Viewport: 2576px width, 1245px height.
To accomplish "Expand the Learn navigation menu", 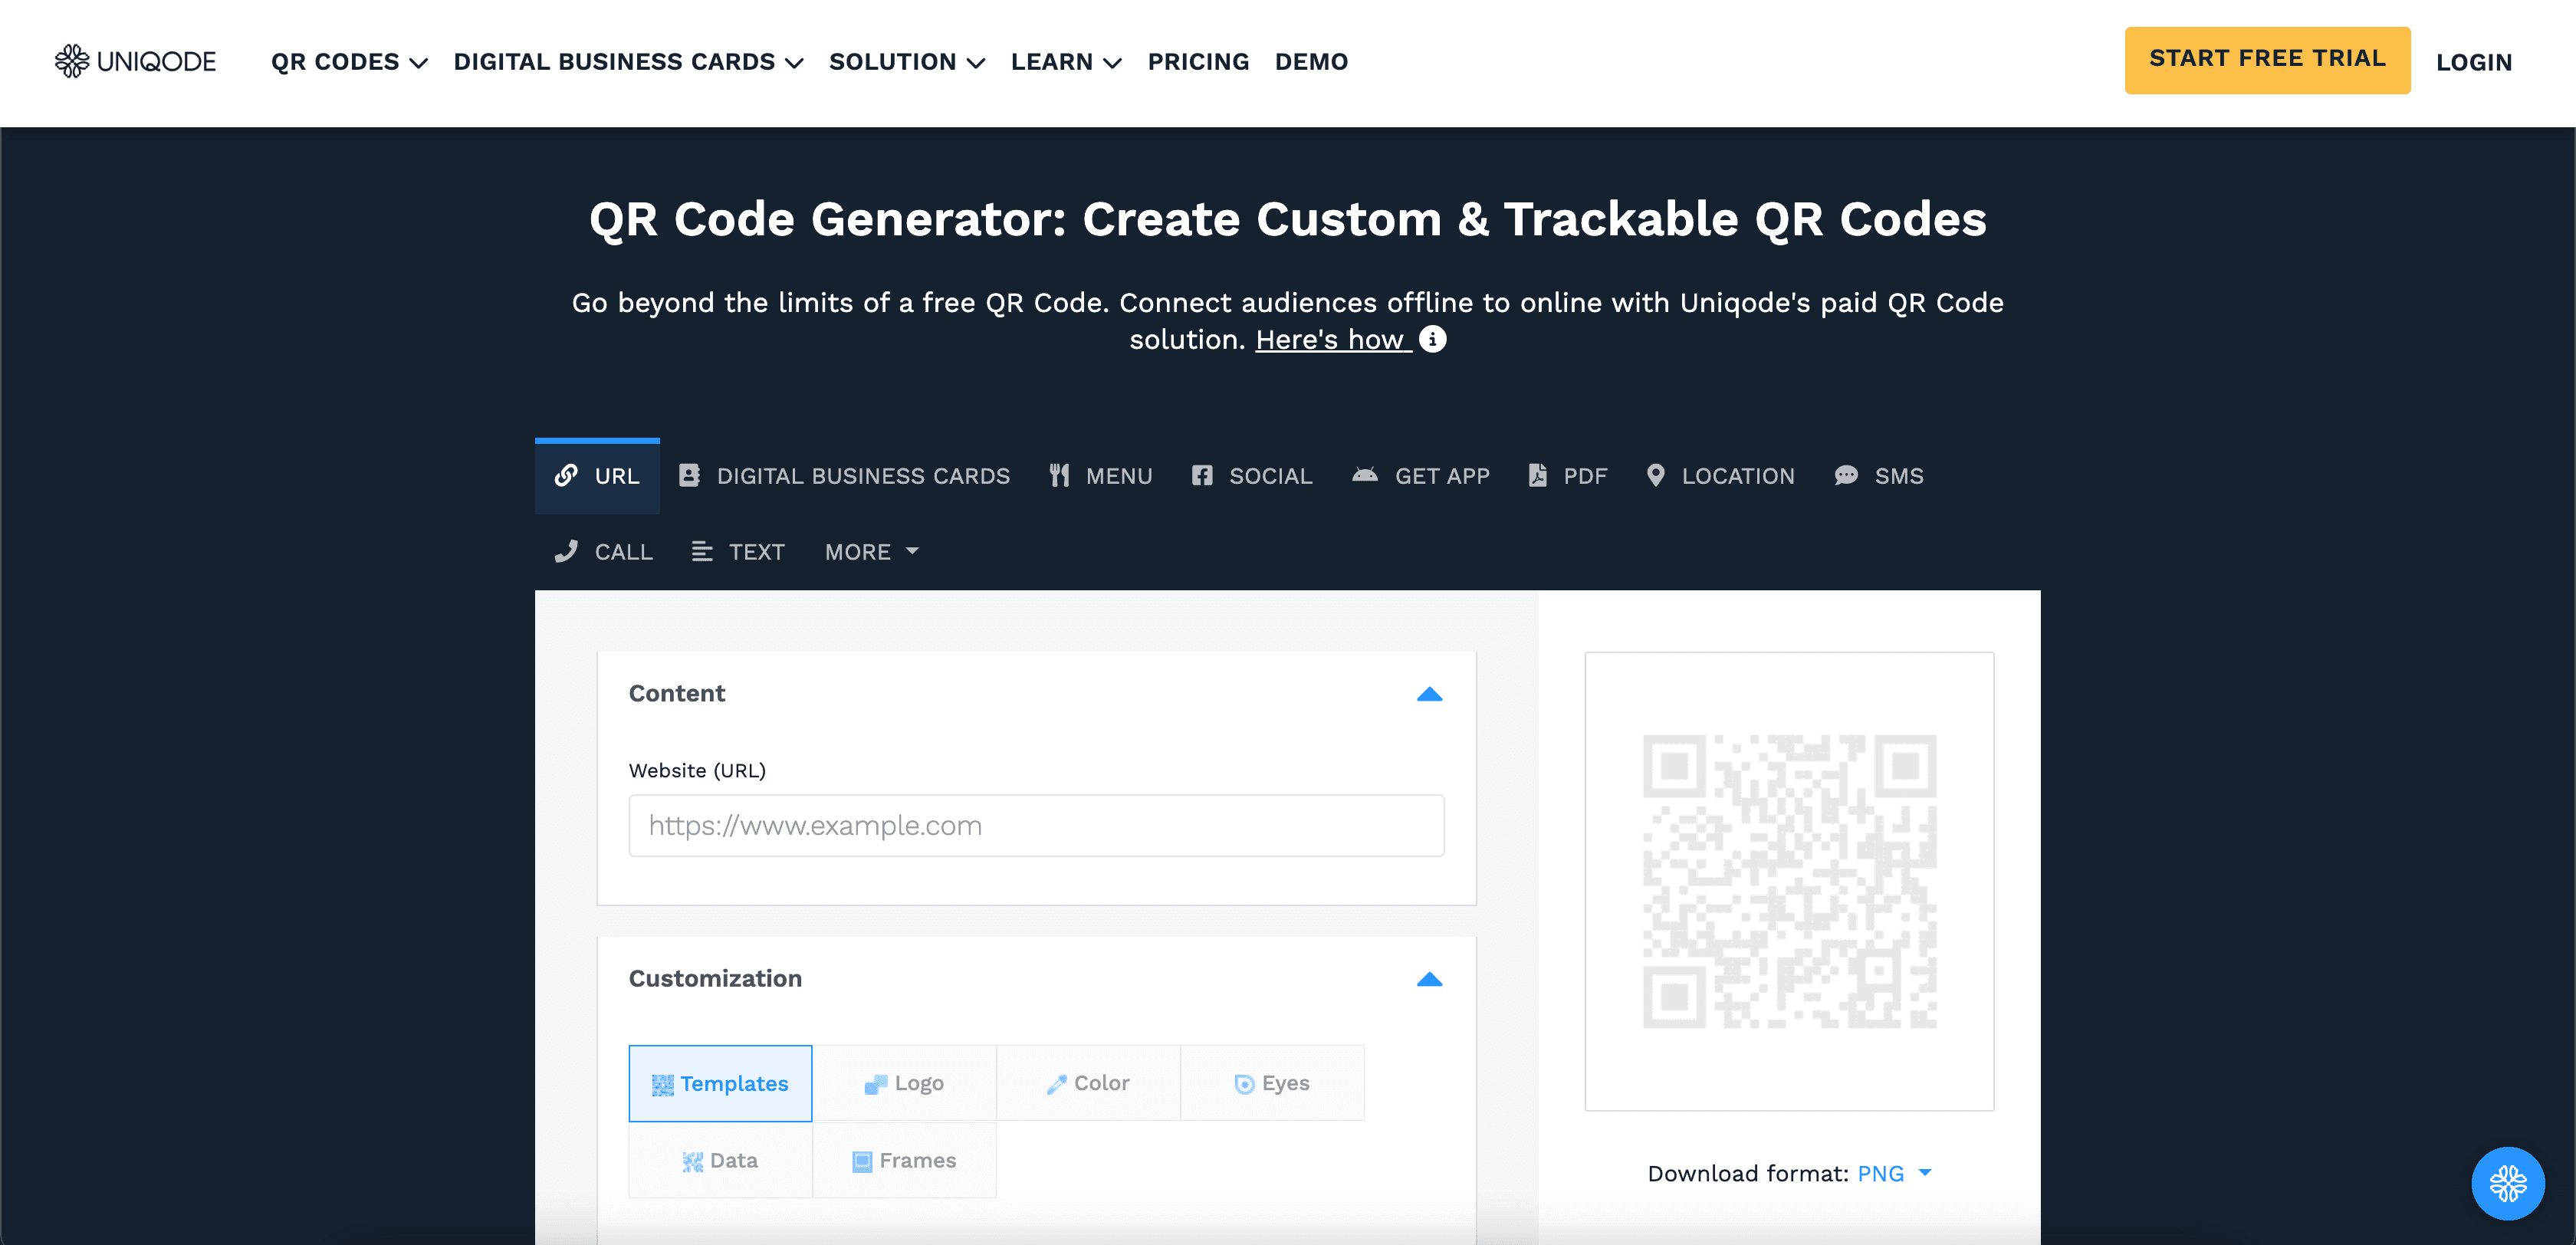I will 1066,62.
